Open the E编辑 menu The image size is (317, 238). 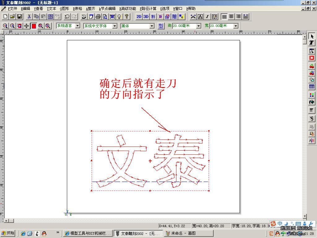click(25, 9)
